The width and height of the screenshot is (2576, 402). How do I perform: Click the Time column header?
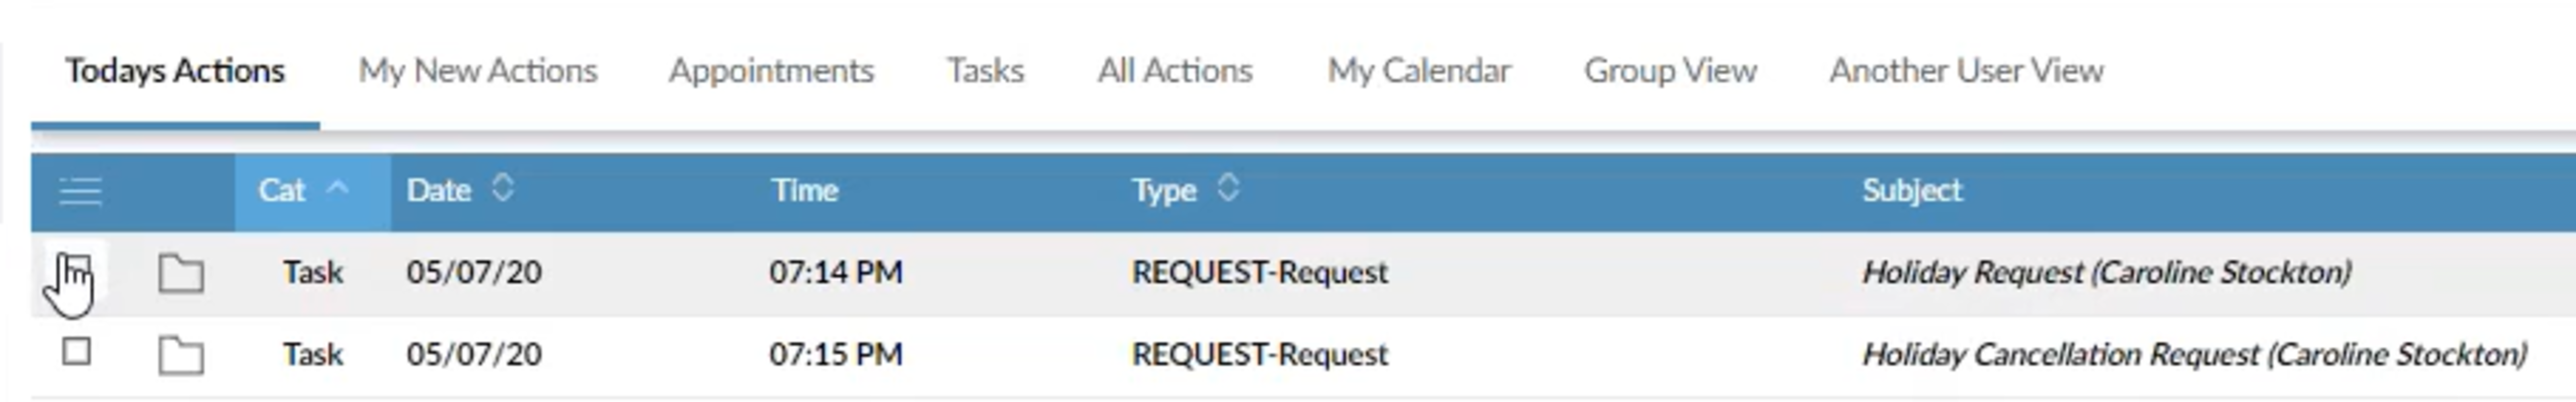coord(804,190)
